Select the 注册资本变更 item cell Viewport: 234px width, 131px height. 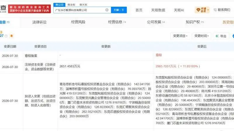[x=40, y=67]
